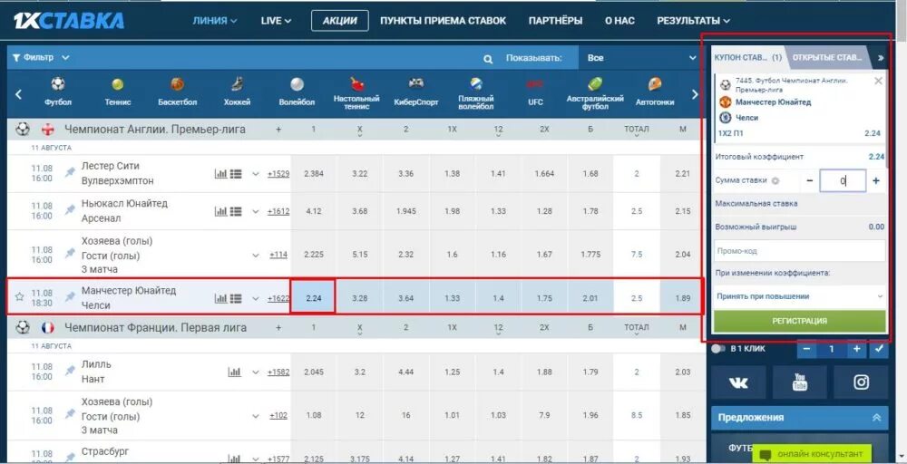
Task: Open the +1612 more markets link
Action: pyautogui.click(x=278, y=211)
